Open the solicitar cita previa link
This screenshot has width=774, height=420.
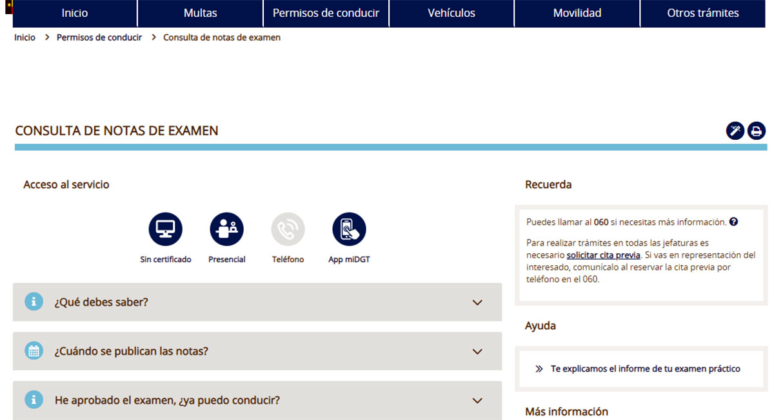(603, 254)
